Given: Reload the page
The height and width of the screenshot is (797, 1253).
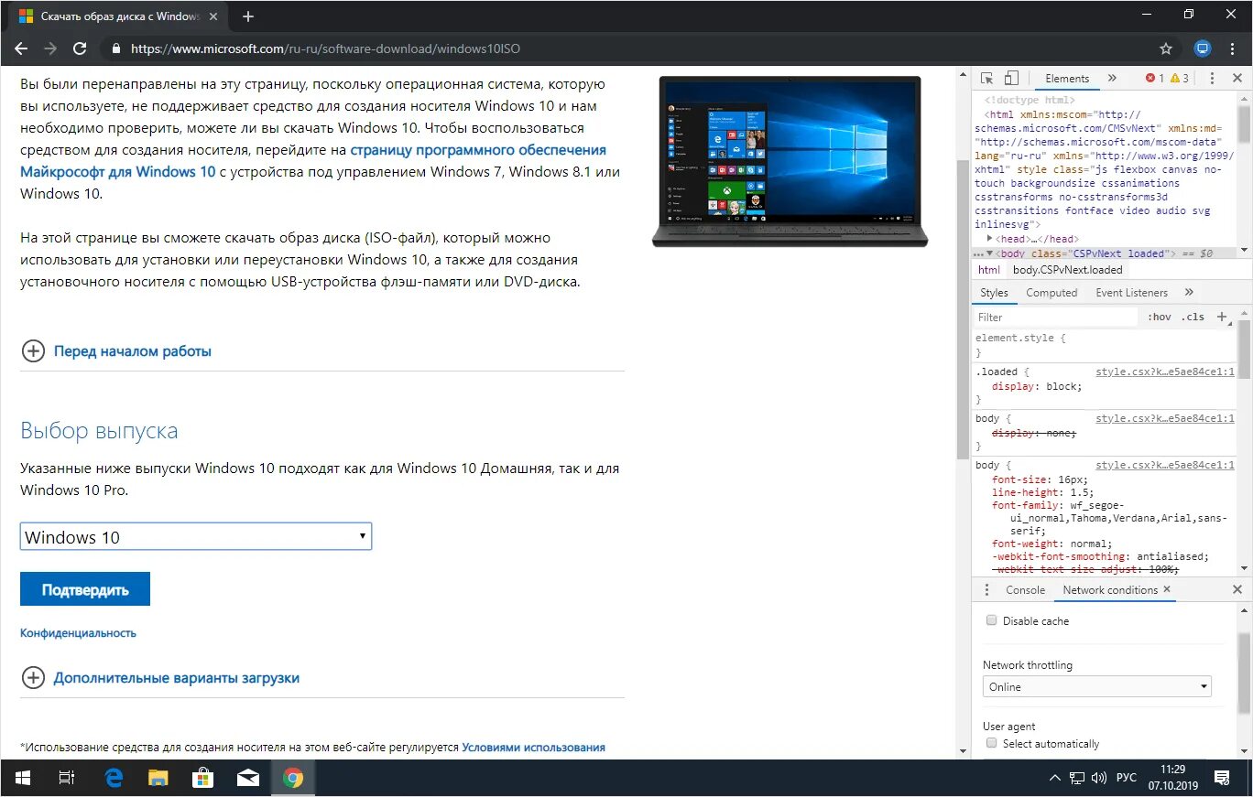Looking at the screenshot, I should tap(80, 48).
